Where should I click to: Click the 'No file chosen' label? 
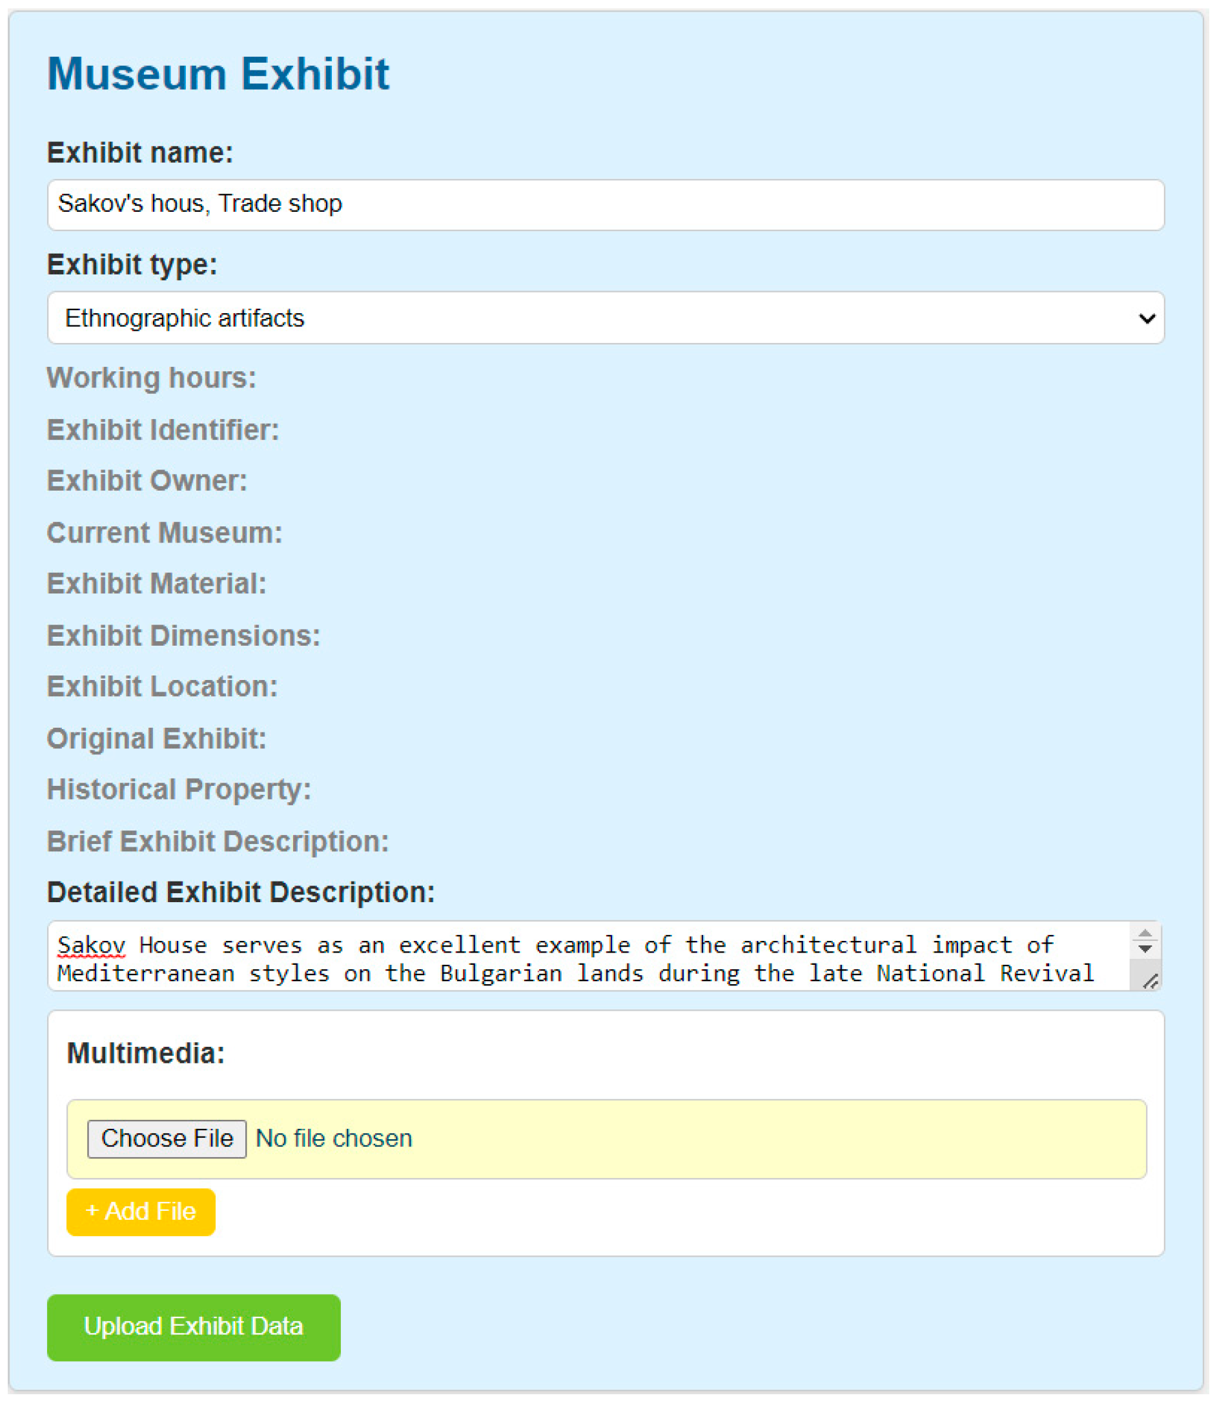click(x=333, y=1139)
